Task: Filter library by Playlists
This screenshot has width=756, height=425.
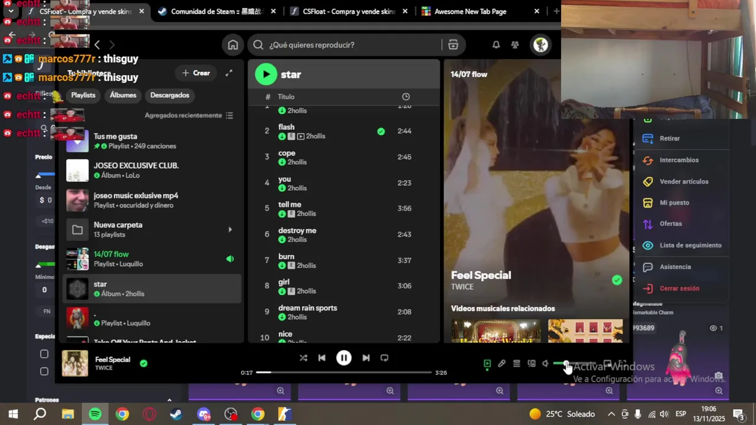Action: 83,95
